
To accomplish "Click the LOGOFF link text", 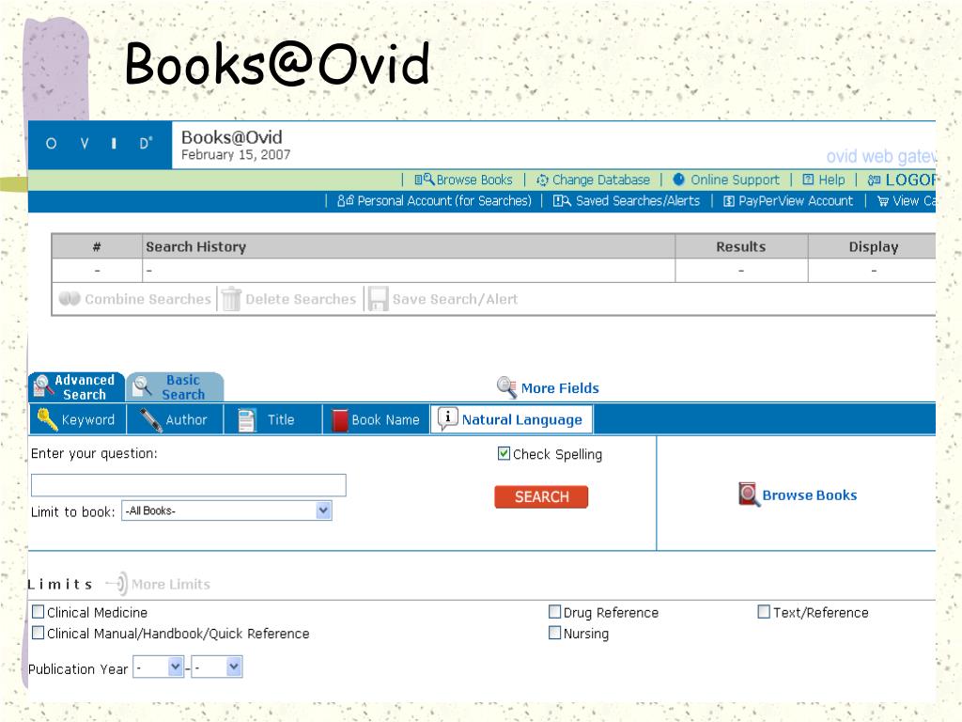I will tap(910, 180).
